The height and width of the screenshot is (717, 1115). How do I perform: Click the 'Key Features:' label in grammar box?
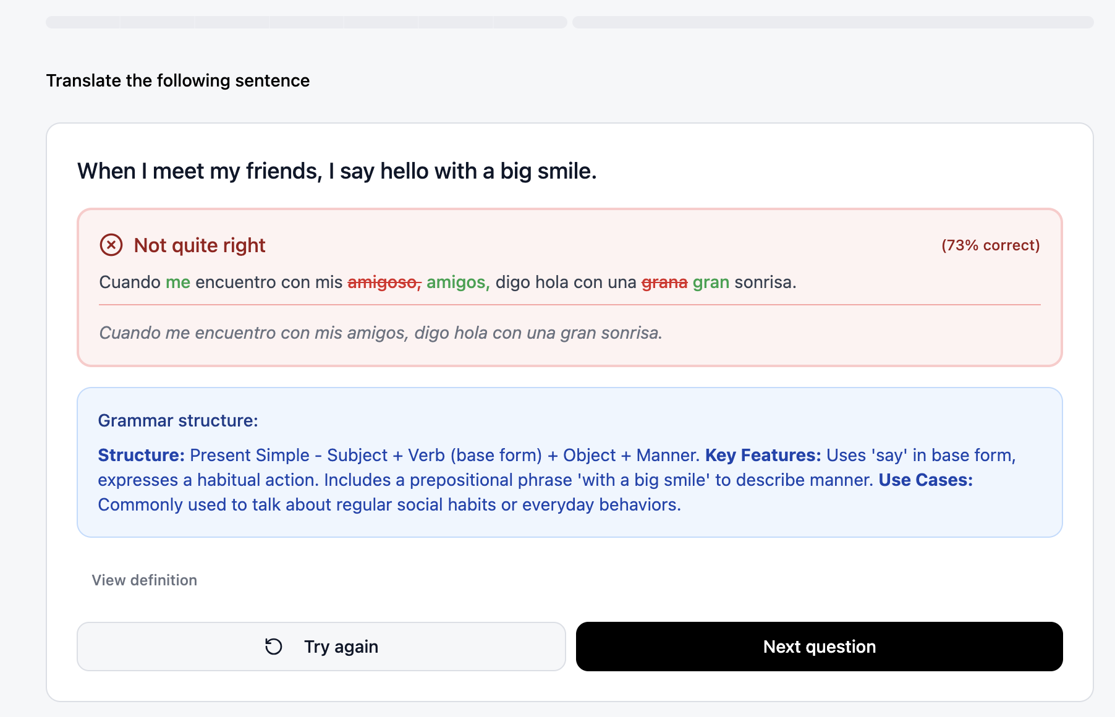point(761,456)
